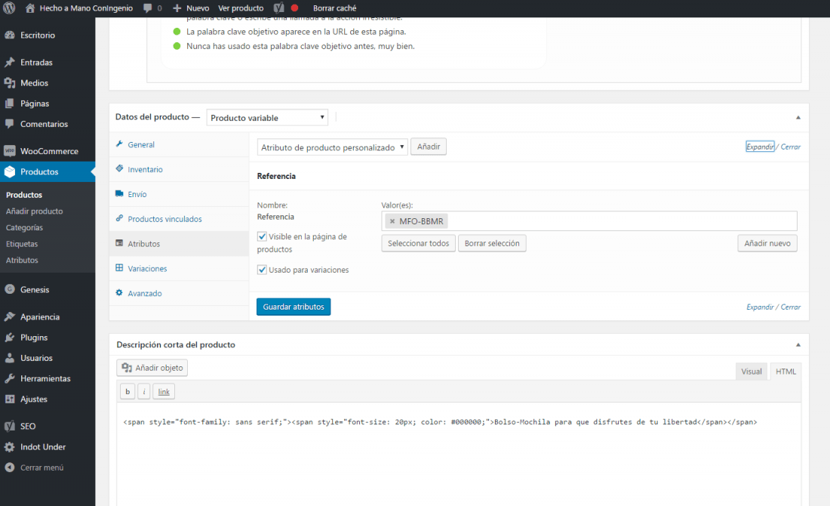Collapse the Datos del producto panel arrow
This screenshot has height=506, width=830.
click(798, 118)
